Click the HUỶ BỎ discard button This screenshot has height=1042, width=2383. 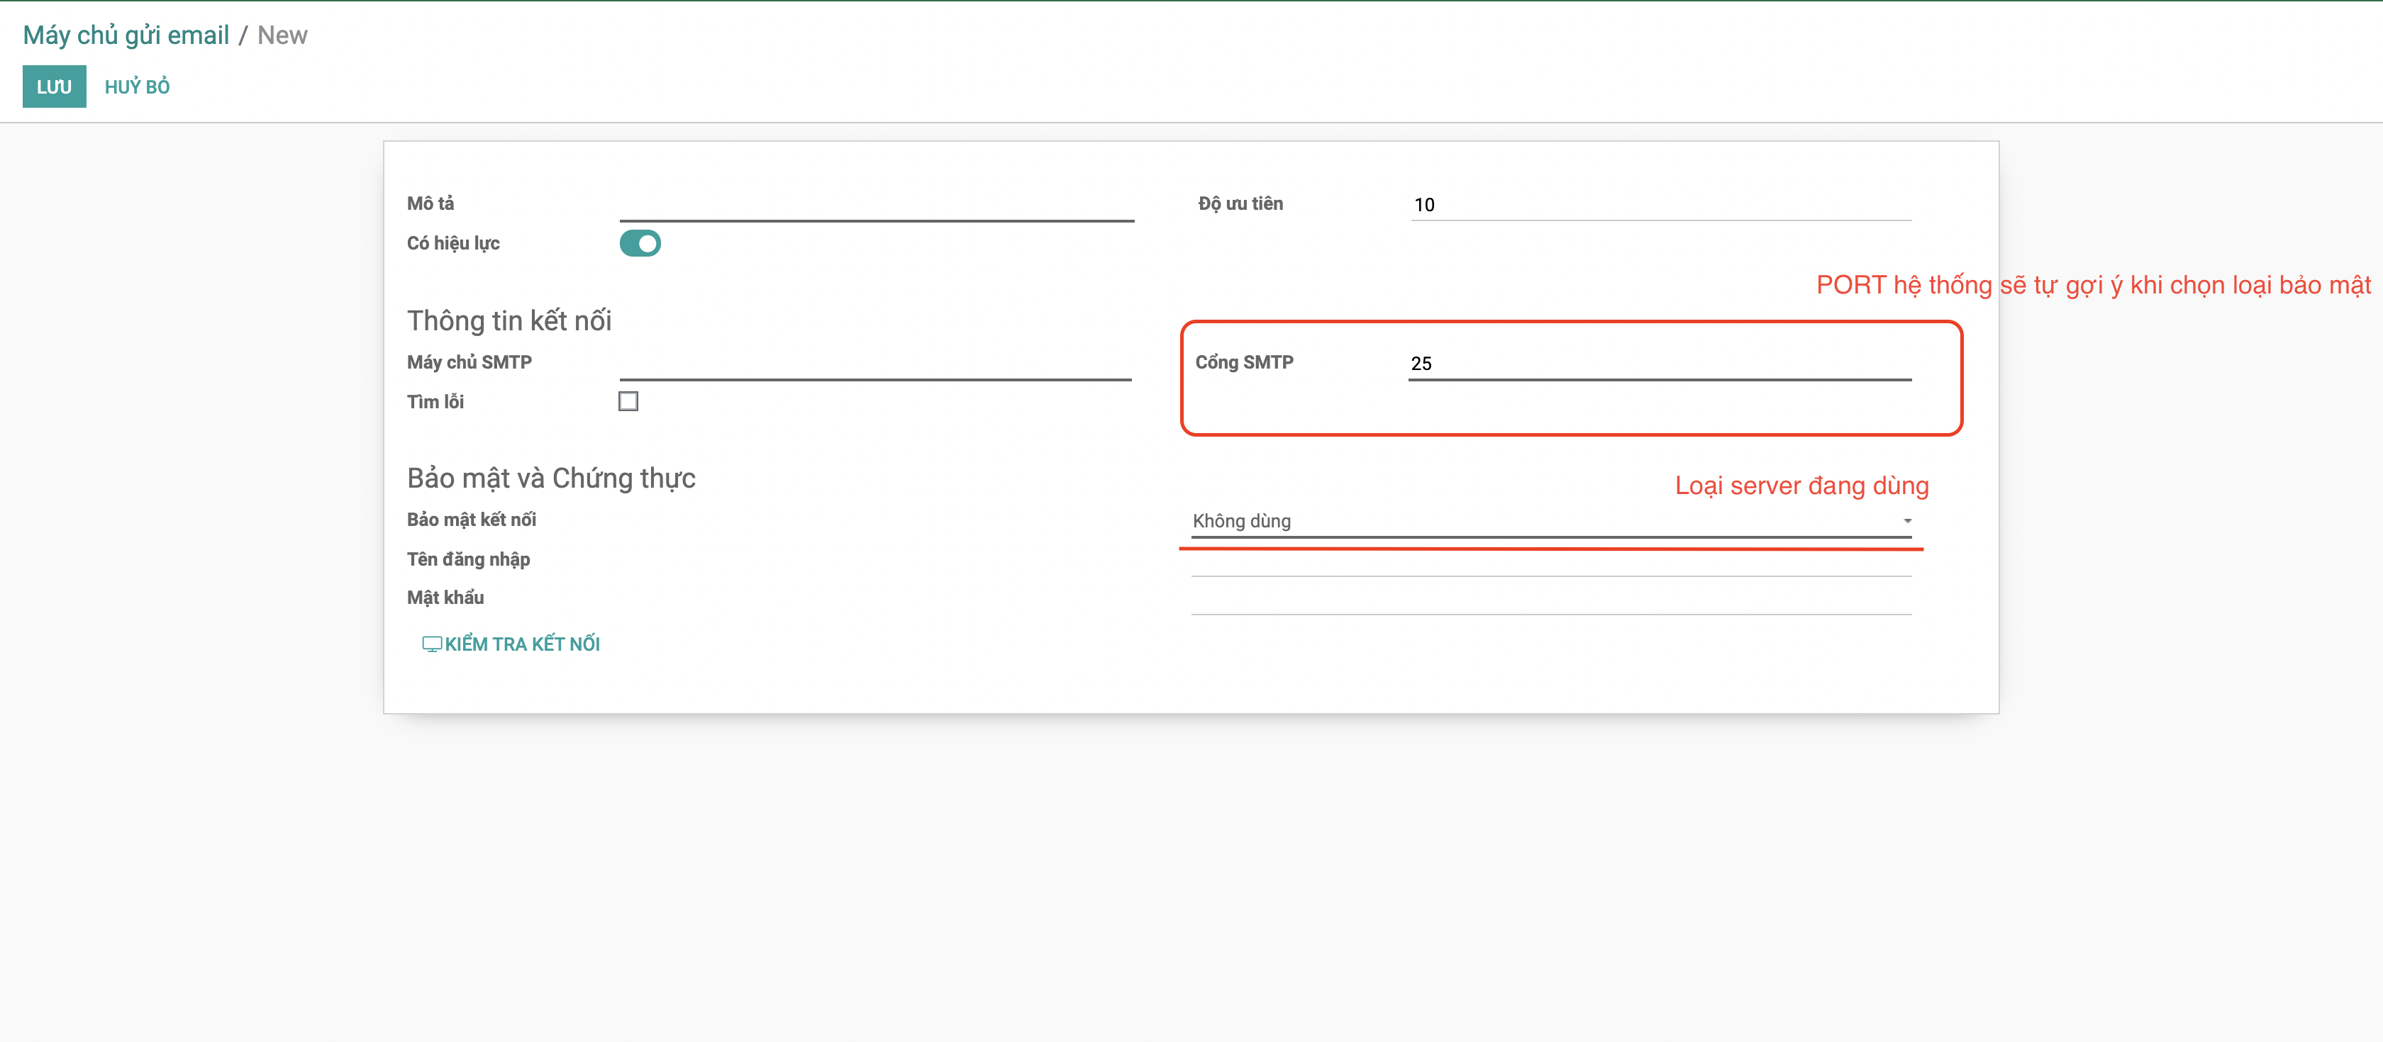point(137,86)
